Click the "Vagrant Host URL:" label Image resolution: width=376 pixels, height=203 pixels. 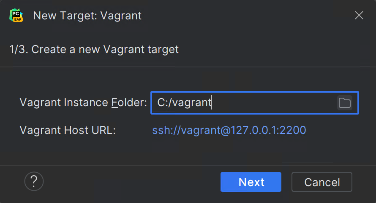click(x=68, y=130)
